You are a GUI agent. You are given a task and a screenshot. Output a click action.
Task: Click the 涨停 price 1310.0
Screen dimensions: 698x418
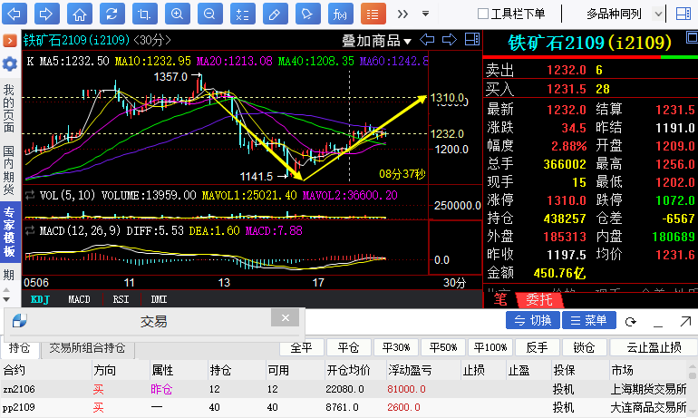tap(567, 200)
